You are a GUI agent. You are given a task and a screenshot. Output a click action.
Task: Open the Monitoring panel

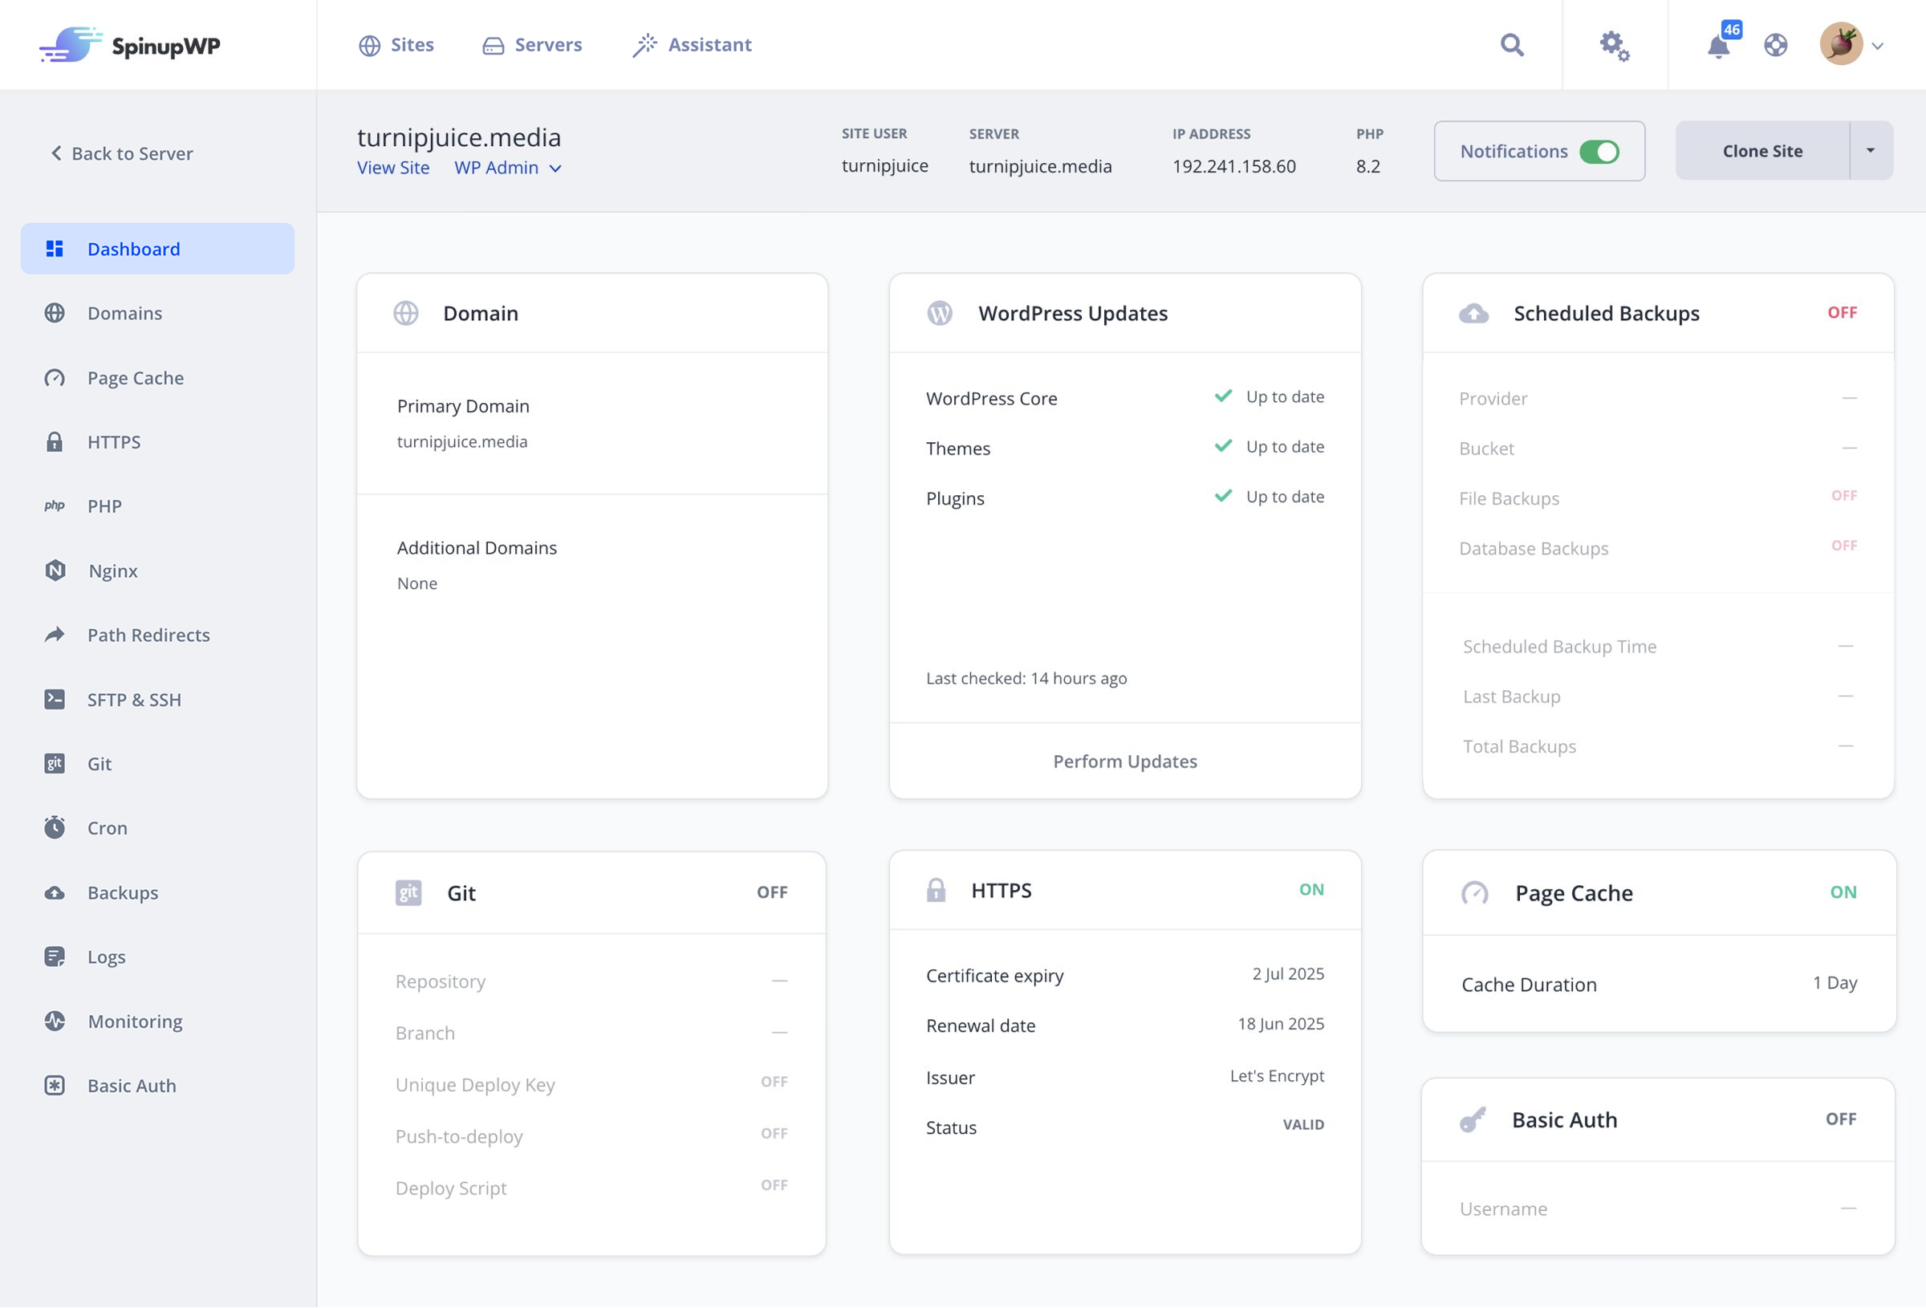tap(133, 1022)
